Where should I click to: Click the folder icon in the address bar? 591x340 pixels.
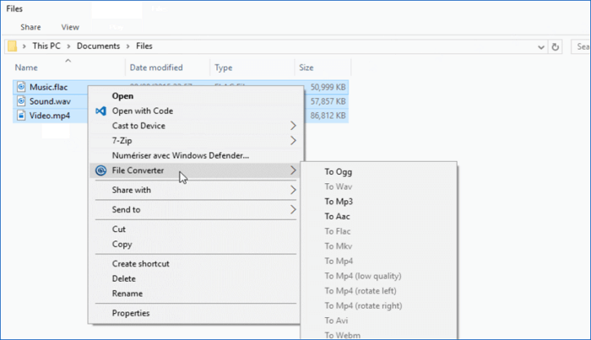[x=13, y=46]
